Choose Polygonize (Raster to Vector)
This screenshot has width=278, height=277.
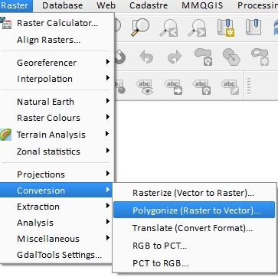coord(195,210)
